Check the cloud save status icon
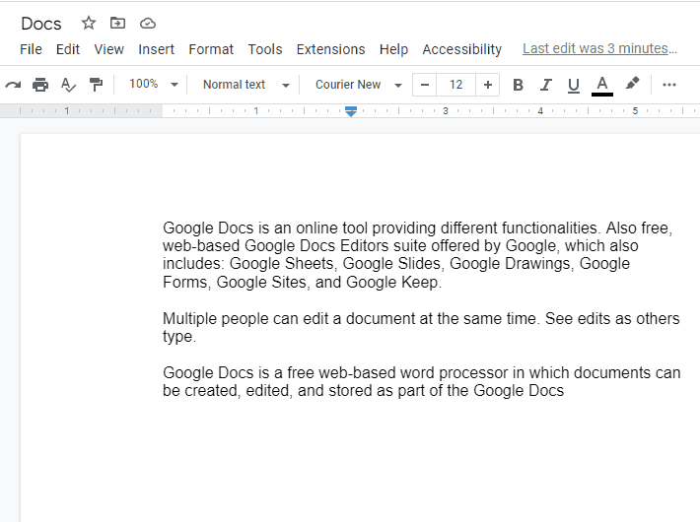The width and height of the screenshot is (700, 522). (148, 24)
